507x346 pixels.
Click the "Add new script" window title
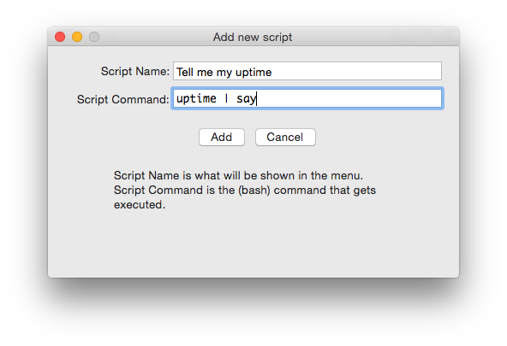[253, 37]
